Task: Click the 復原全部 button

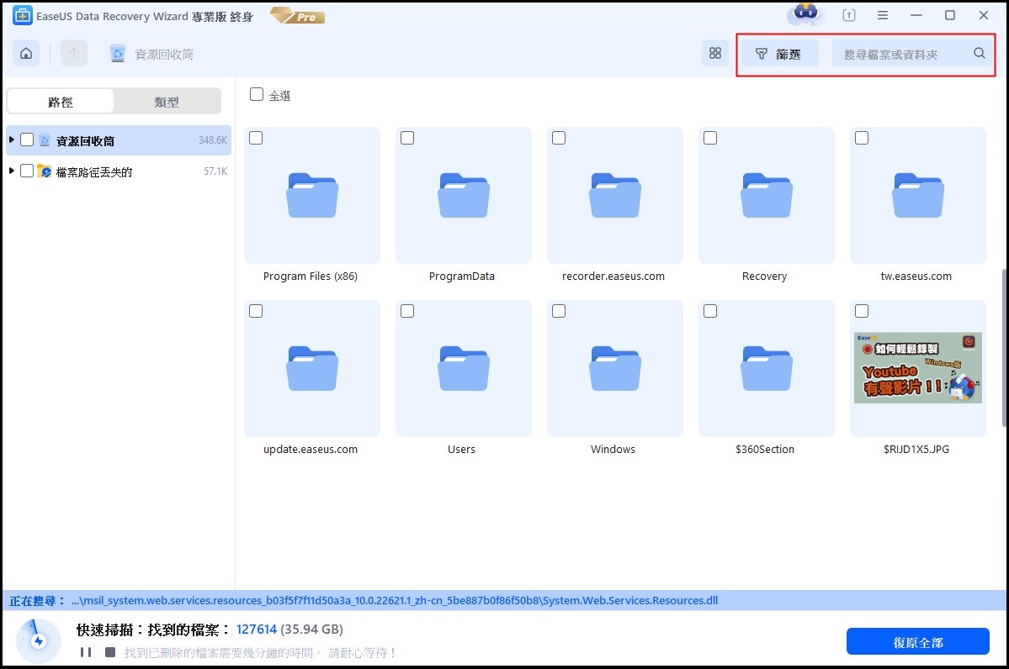Action: [917, 642]
